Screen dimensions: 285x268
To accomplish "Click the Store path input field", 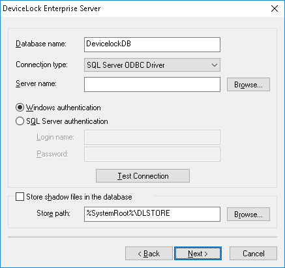I will pyautogui.click(x=152, y=215).
